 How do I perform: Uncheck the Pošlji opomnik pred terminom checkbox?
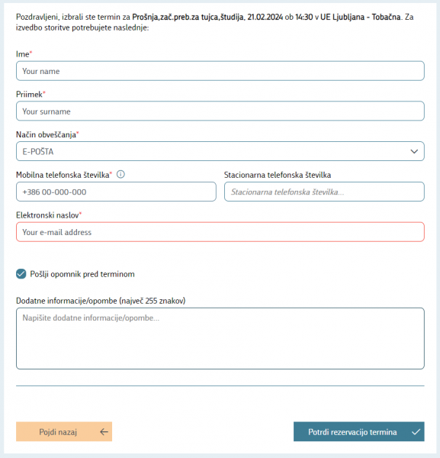pyautogui.click(x=21, y=274)
